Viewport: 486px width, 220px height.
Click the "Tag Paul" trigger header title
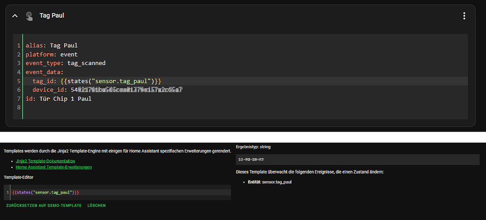pyautogui.click(x=52, y=16)
